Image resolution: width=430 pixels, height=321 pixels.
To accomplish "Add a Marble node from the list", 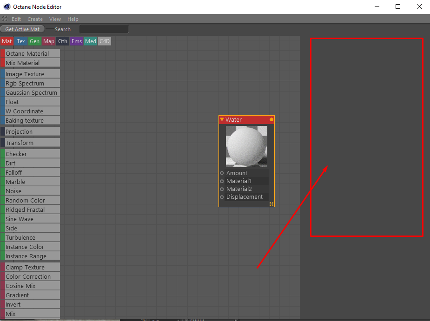I will click(x=30, y=182).
